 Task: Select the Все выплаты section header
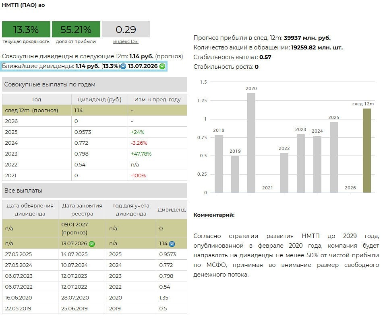pyautogui.click(x=95, y=191)
